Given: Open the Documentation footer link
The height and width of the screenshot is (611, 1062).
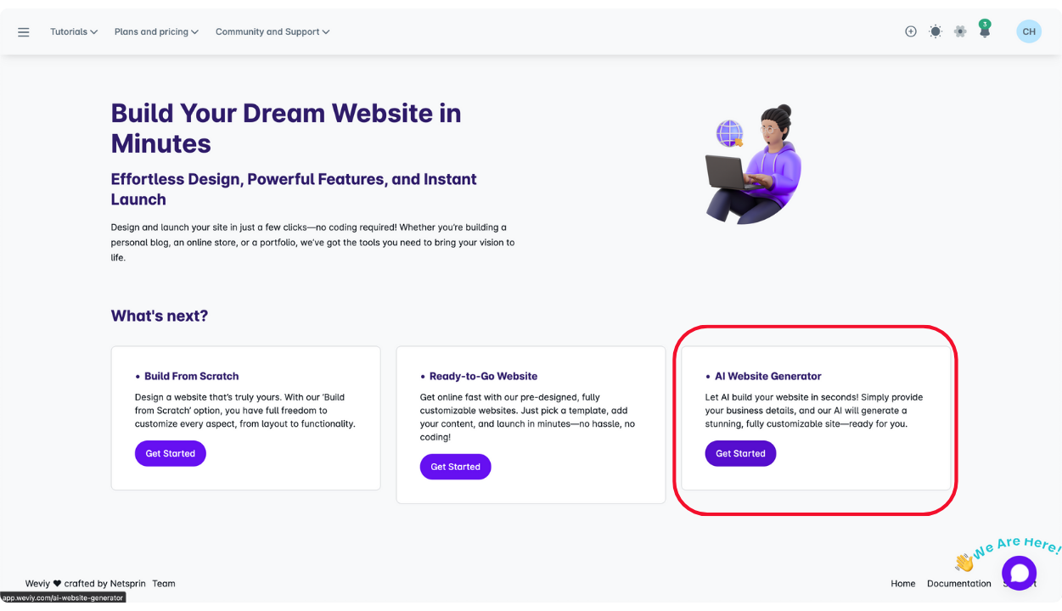Looking at the screenshot, I should click(x=959, y=583).
